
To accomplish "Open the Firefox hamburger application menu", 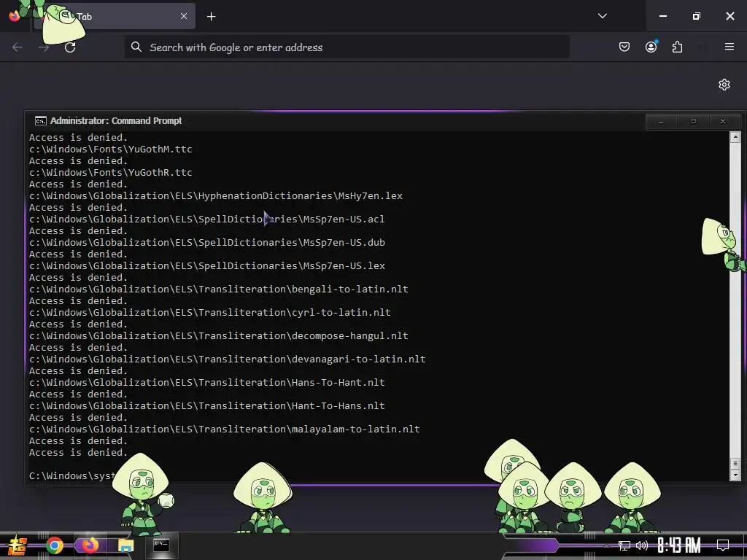I will tap(729, 47).
